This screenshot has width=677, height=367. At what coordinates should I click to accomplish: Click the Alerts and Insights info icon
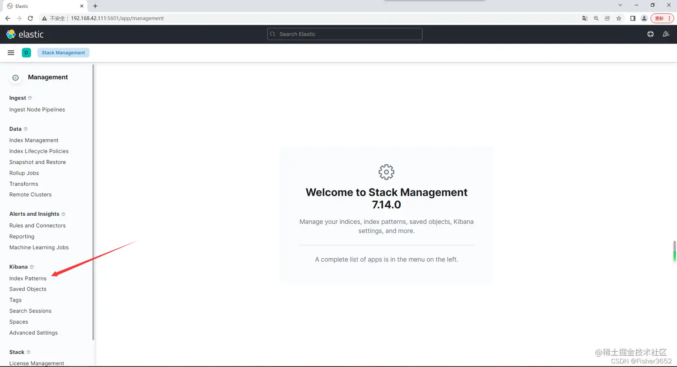pyautogui.click(x=63, y=214)
